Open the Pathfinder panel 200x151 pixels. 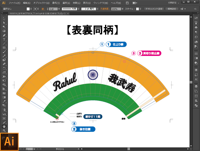click(196, 106)
